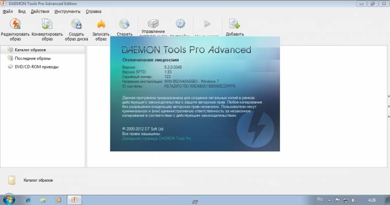Click the © 2000-2012 DT Soft Ltd text
This screenshot has height=205, width=390.
[143, 129]
